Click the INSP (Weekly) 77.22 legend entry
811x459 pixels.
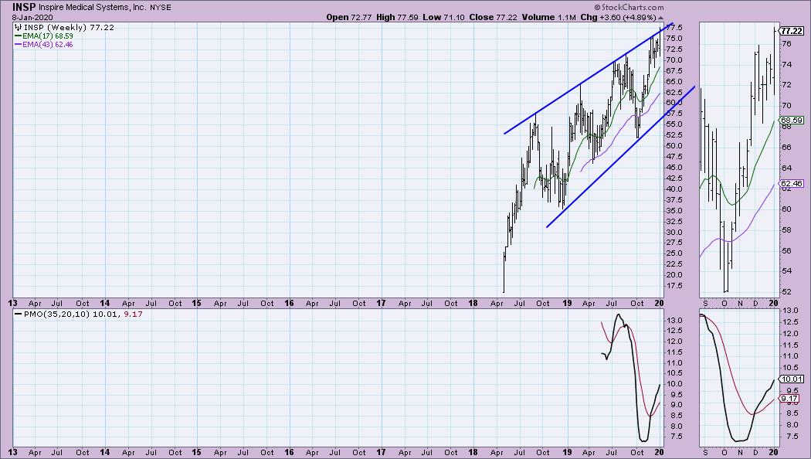(x=69, y=27)
